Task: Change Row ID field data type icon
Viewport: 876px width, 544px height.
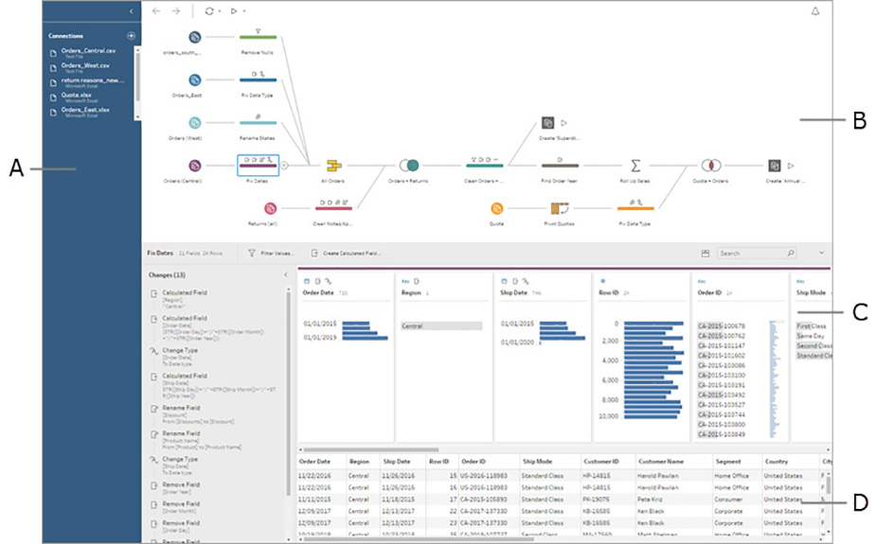Action: tap(602, 281)
